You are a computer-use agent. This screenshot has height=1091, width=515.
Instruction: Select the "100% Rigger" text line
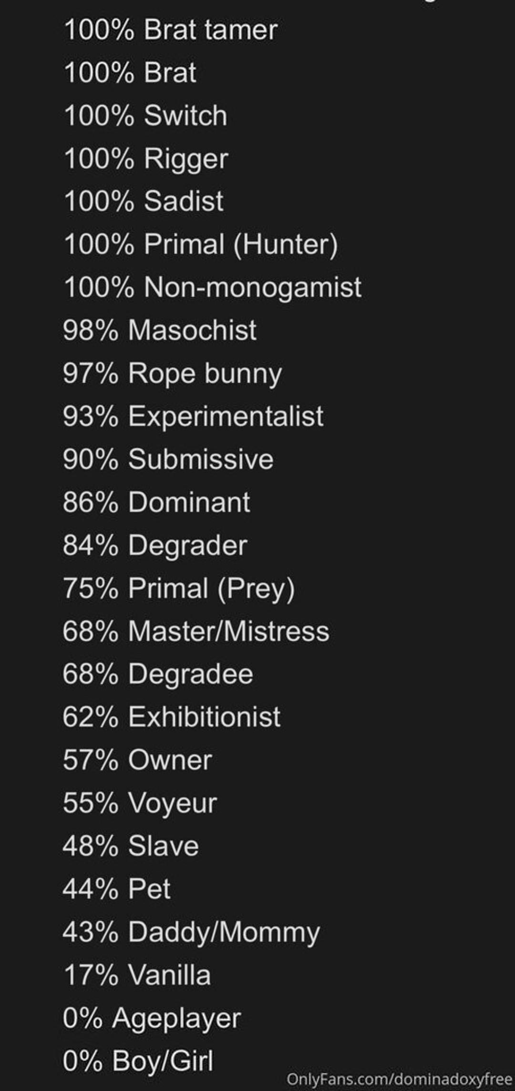click(x=145, y=159)
